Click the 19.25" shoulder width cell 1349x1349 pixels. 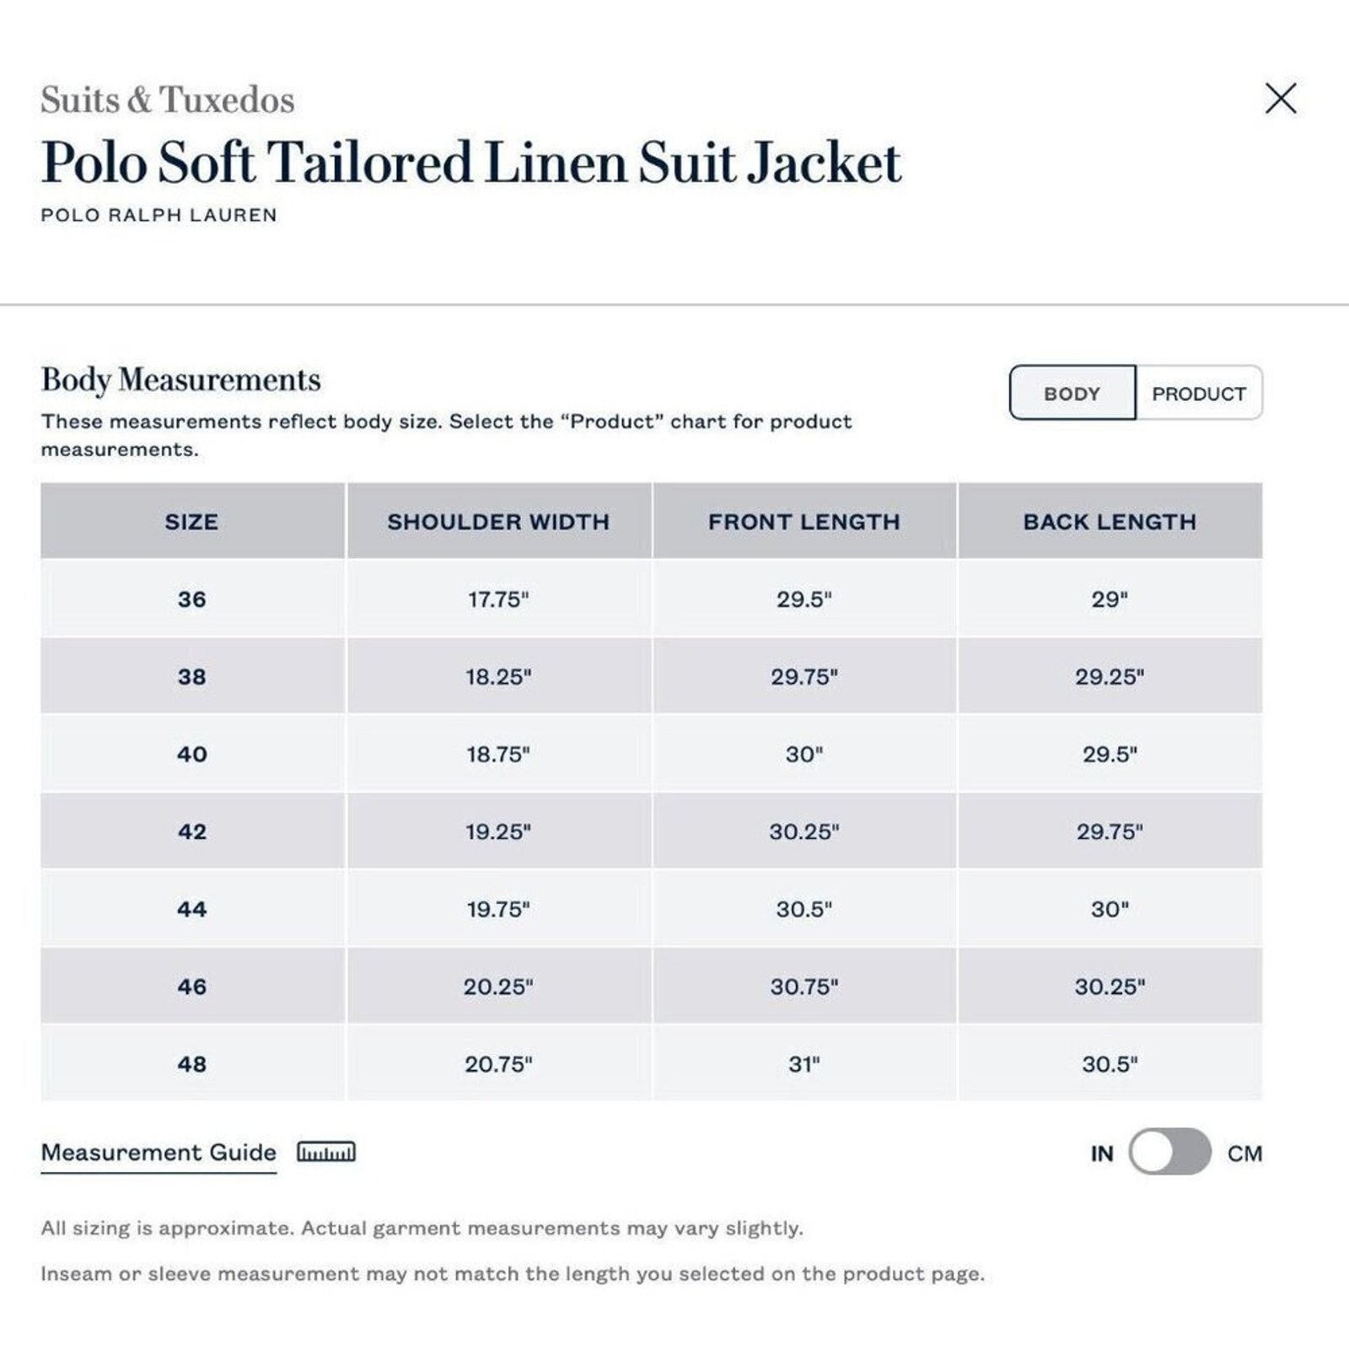pos(498,831)
